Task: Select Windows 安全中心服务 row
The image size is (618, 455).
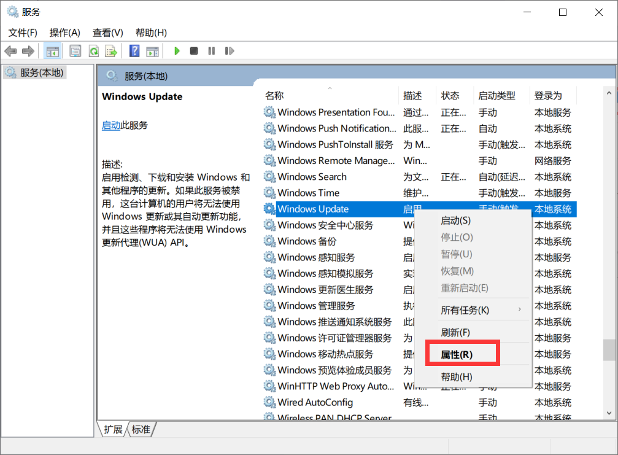Action: click(420, 225)
